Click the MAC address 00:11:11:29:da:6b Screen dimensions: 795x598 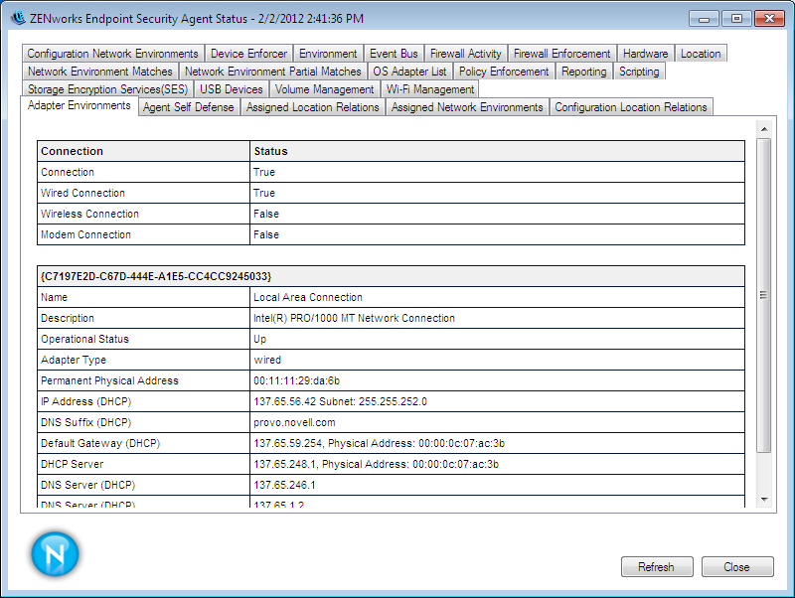pyautogui.click(x=296, y=380)
